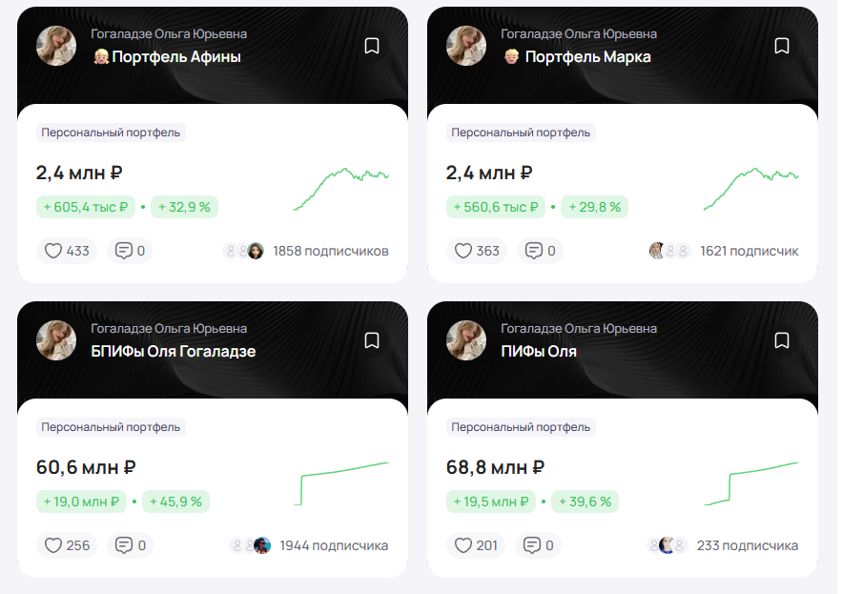842x594 pixels.
Task: Like the Портфель Афины portfolio, 433 likes
Action: tap(66, 251)
